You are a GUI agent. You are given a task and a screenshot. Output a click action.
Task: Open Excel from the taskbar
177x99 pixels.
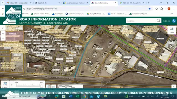pos(77,96)
